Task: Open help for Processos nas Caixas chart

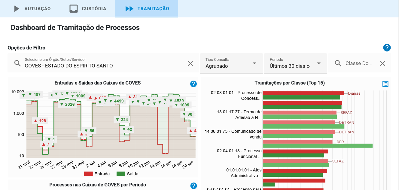Action: pyautogui.click(x=193, y=186)
